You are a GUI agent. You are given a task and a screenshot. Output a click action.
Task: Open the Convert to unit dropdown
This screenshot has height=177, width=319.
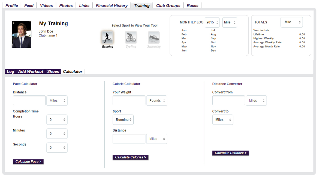[222, 120]
